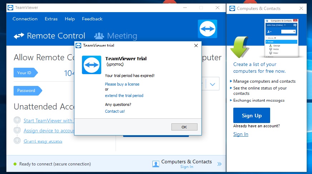This screenshot has width=312, height=174.
Task: Click the Password label
Action: click(x=28, y=91)
